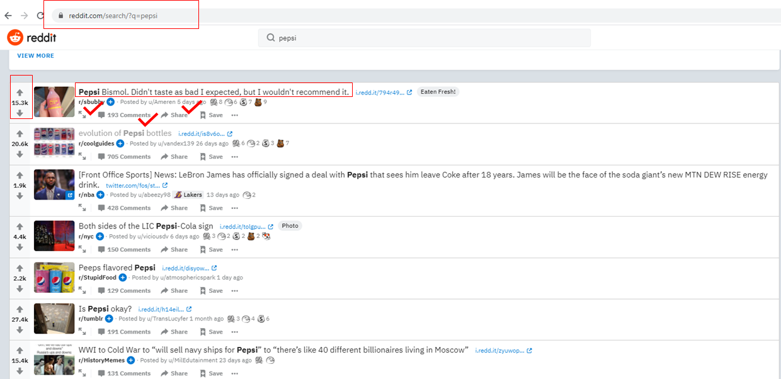Join r/StupidFood with the plus icon

(123, 278)
